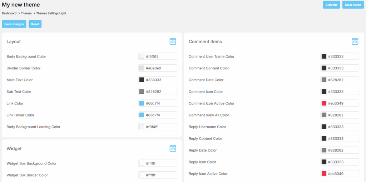Open the Reply Icon Active Color swatch

[324, 174]
